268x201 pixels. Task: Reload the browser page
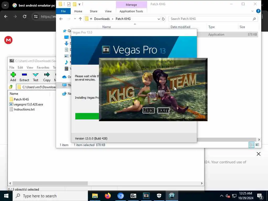(25, 16)
